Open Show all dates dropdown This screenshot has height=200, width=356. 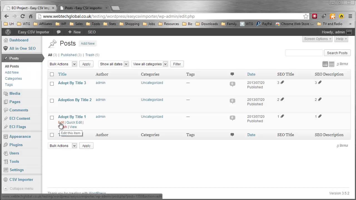pyautogui.click(x=113, y=64)
